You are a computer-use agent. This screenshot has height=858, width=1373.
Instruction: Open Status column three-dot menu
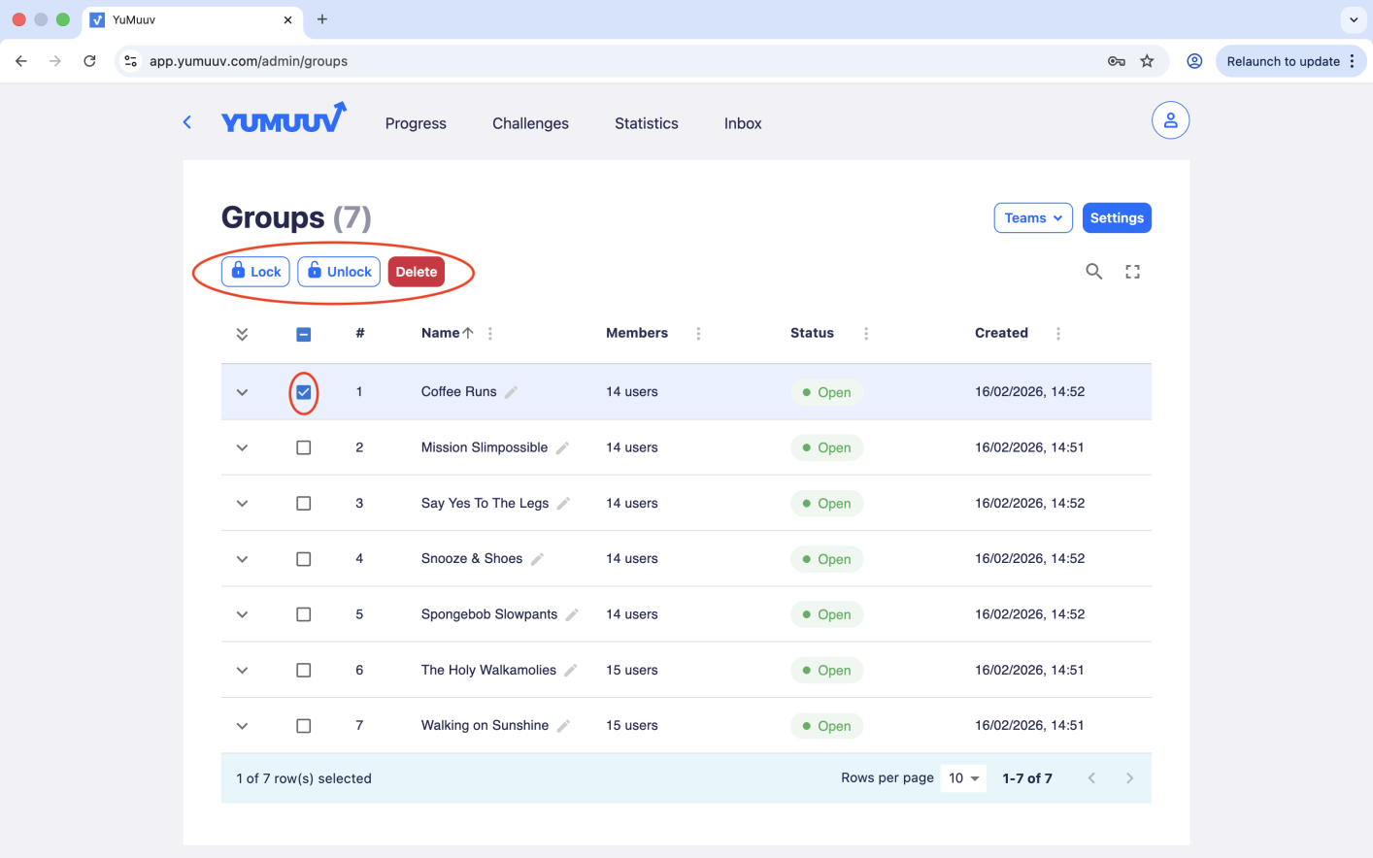pyautogui.click(x=866, y=333)
